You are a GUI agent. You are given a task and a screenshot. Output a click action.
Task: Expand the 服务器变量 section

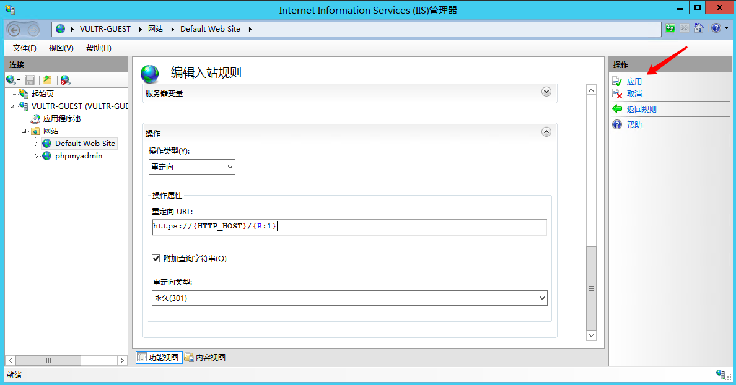(546, 92)
